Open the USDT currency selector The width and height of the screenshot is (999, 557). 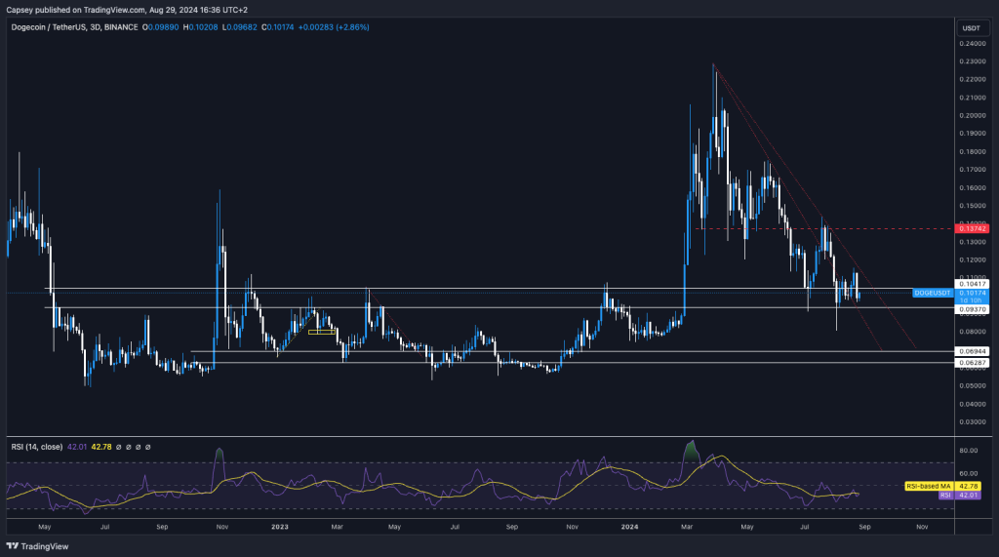pos(970,28)
